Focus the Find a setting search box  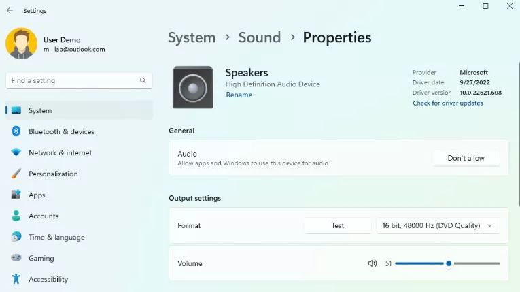point(79,81)
